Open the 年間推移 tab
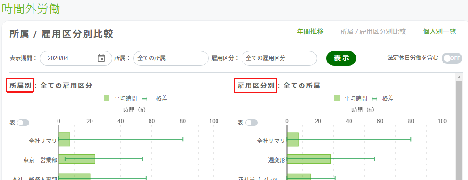The width and height of the screenshot is (468, 180). 310,31
